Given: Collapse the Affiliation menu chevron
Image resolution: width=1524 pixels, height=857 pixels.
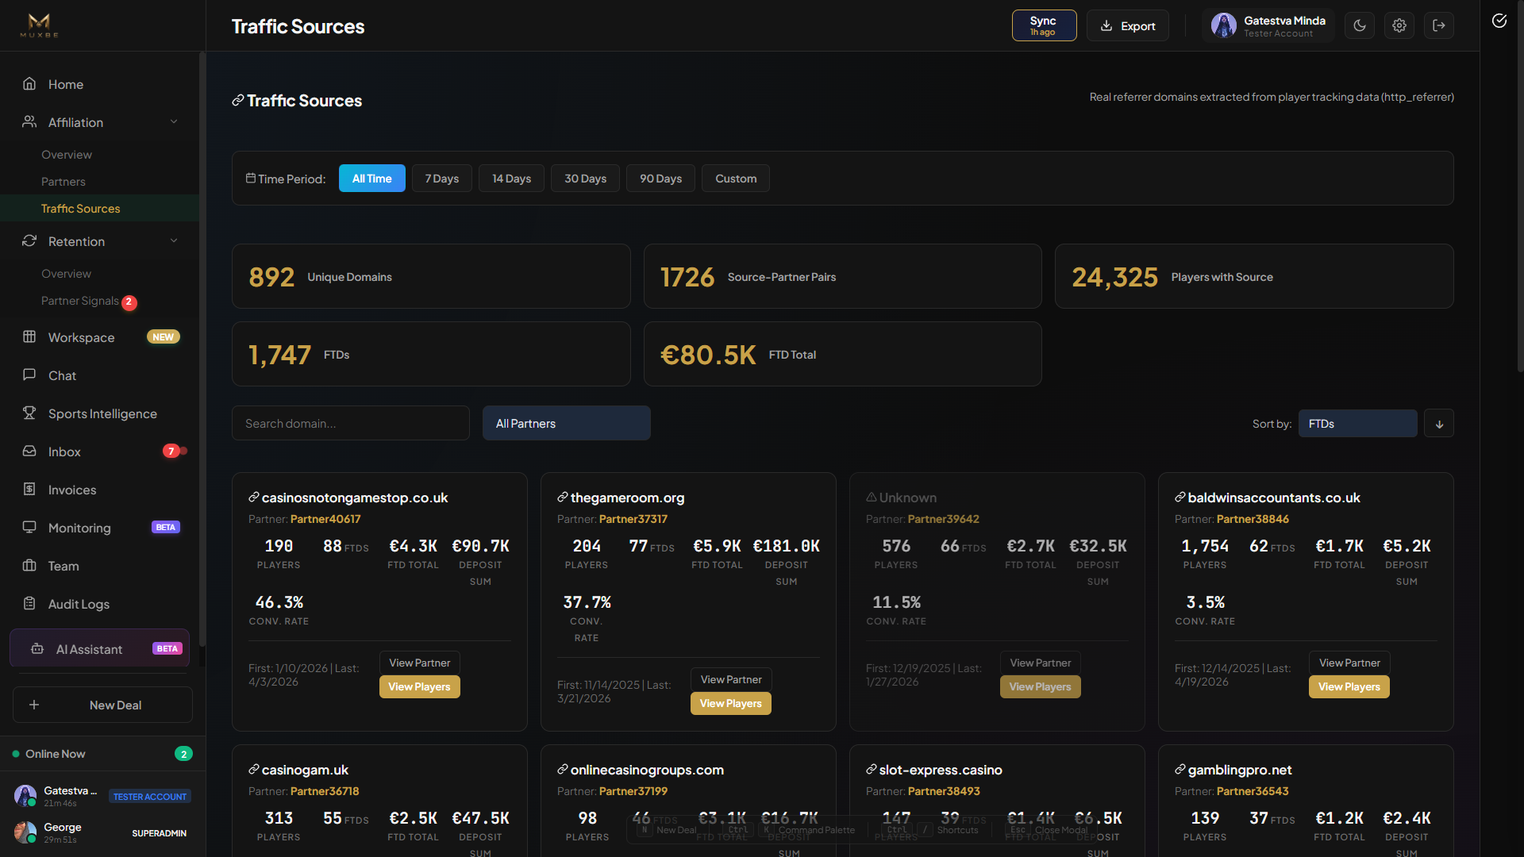Looking at the screenshot, I should pyautogui.click(x=174, y=121).
